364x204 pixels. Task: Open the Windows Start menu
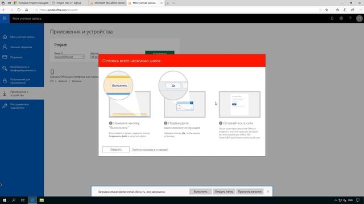pyautogui.click(x=5, y=200)
